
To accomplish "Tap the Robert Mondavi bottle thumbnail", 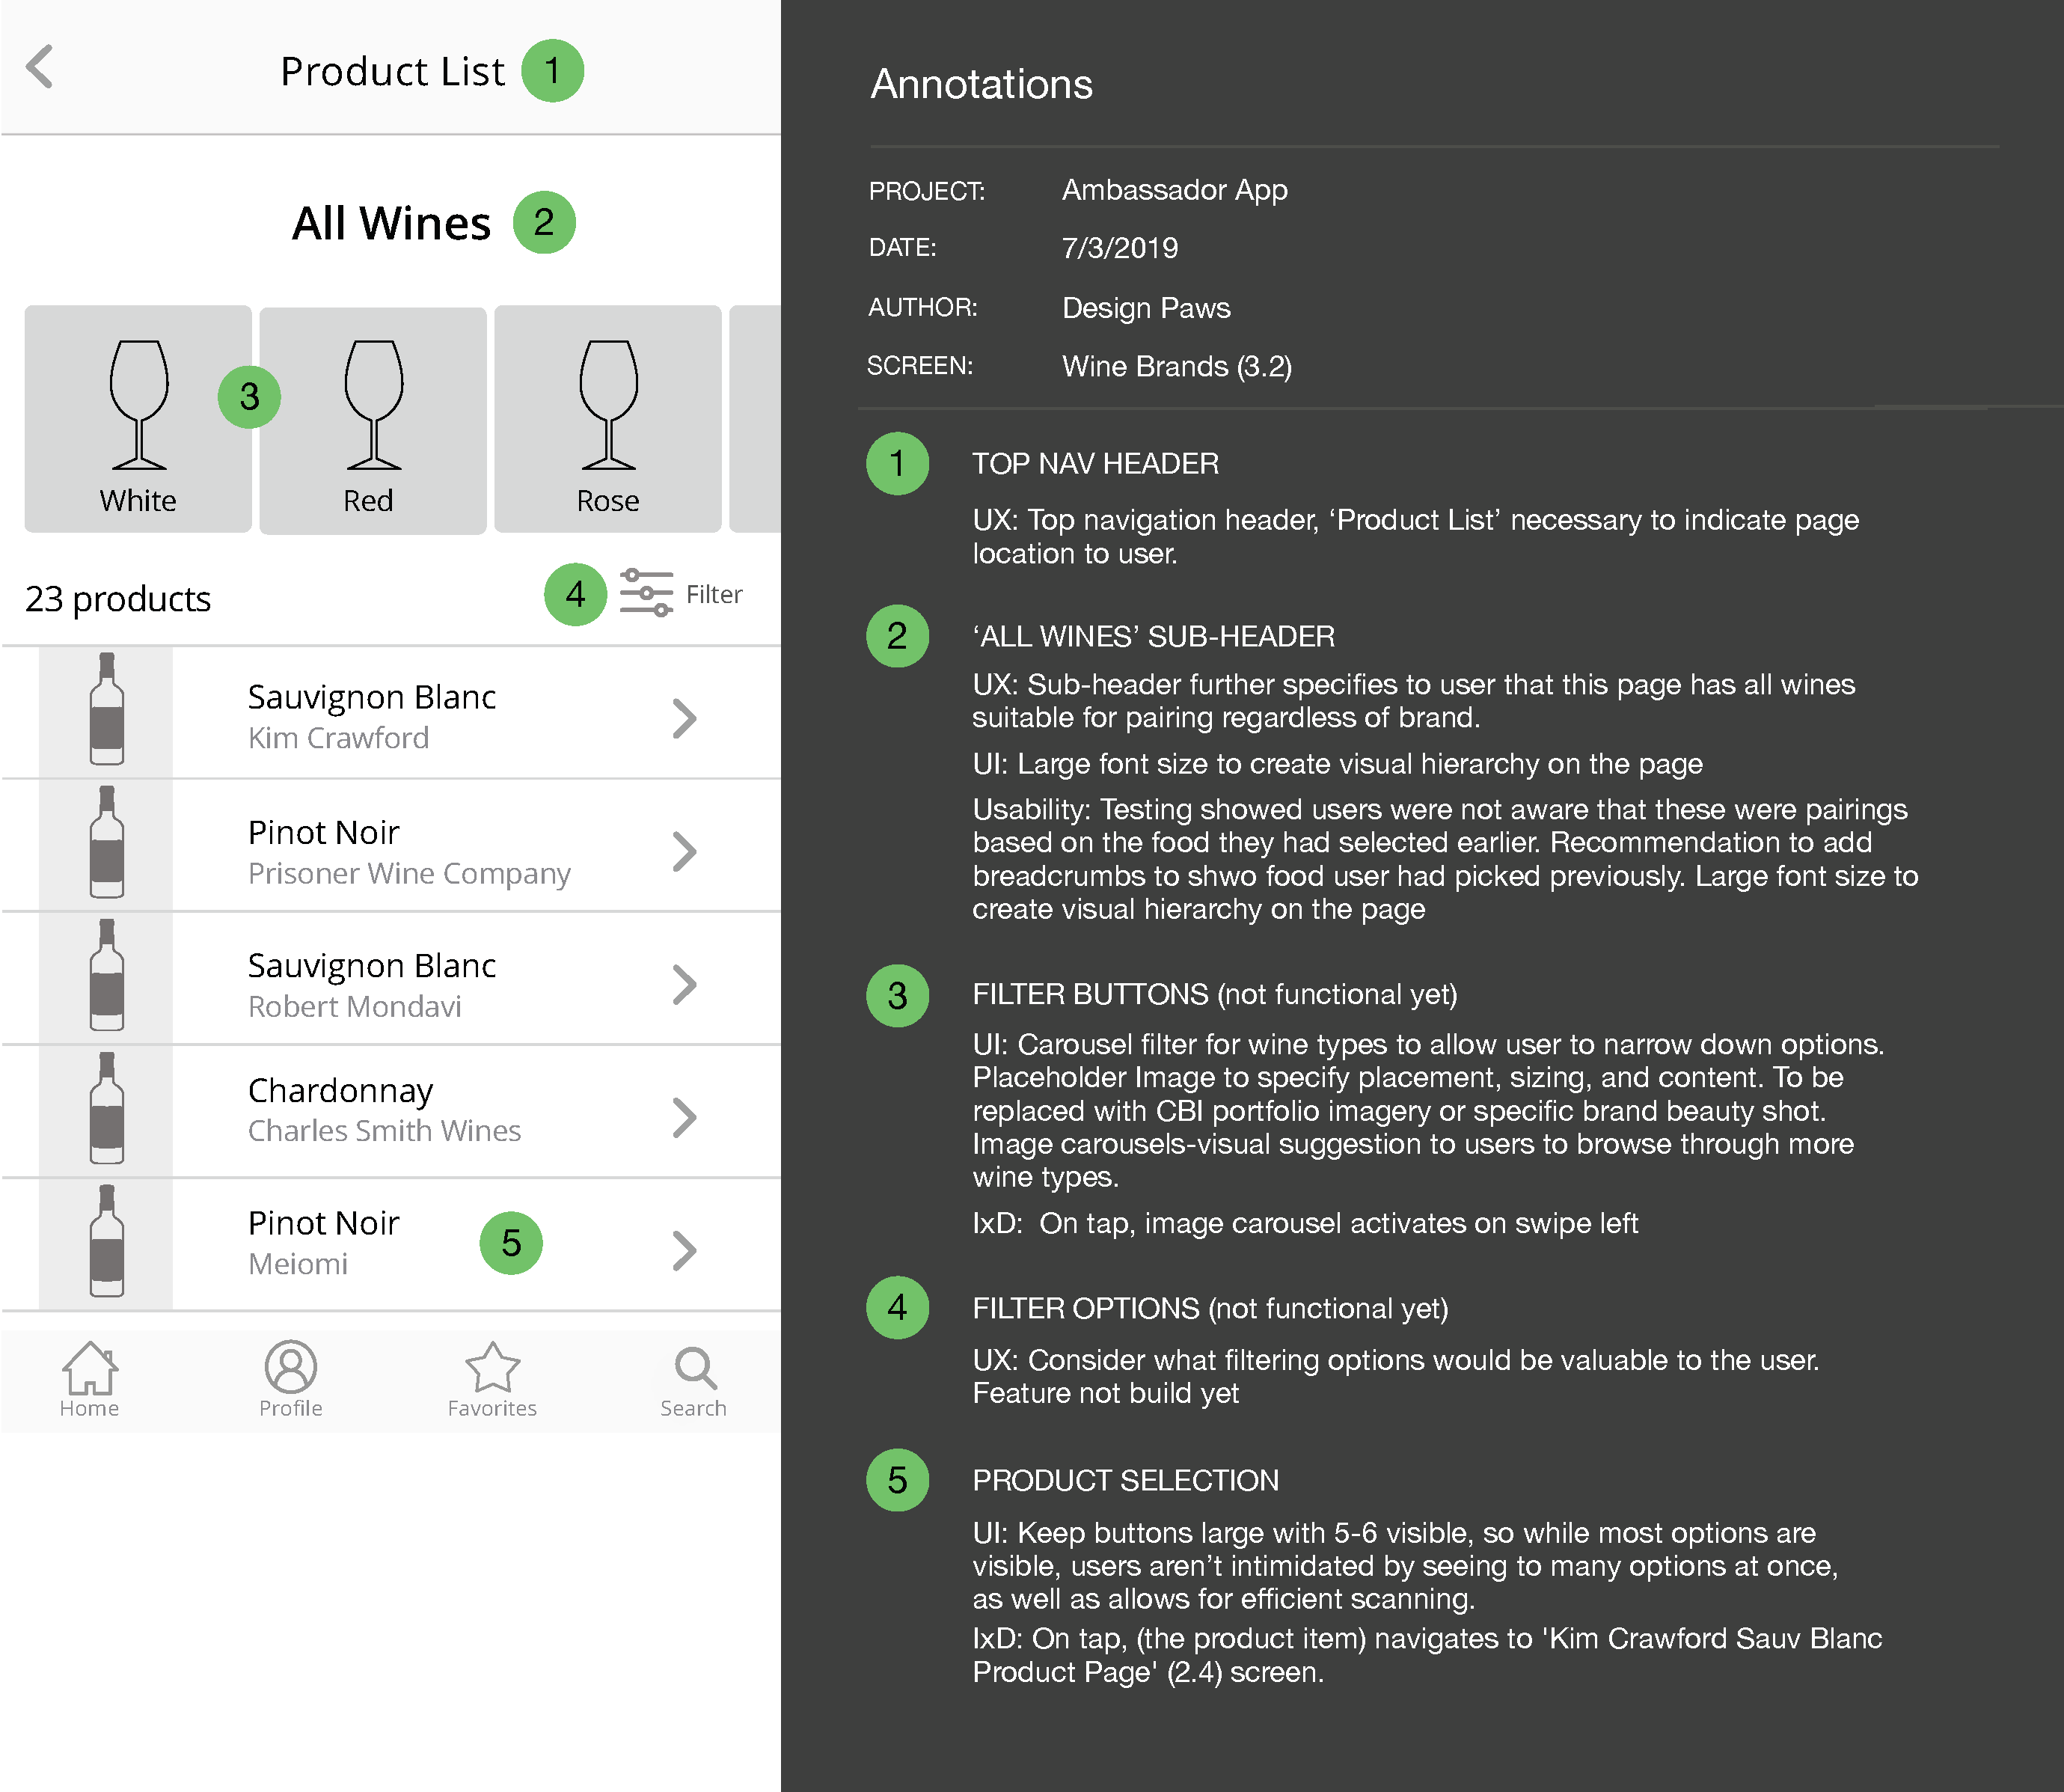I will 106,976.
